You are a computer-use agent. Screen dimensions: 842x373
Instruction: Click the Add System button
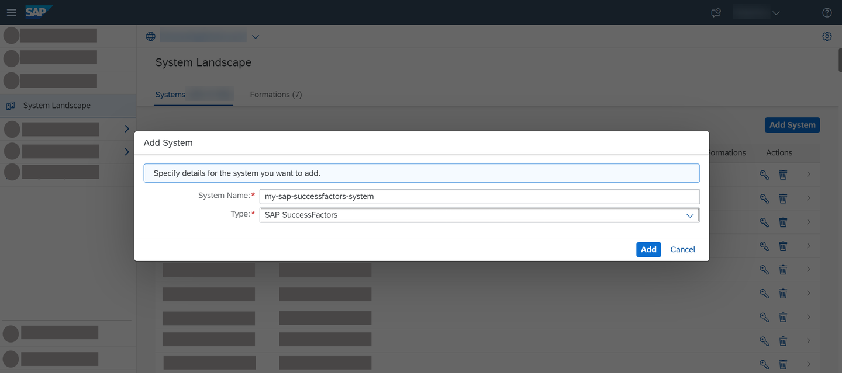pos(792,125)
